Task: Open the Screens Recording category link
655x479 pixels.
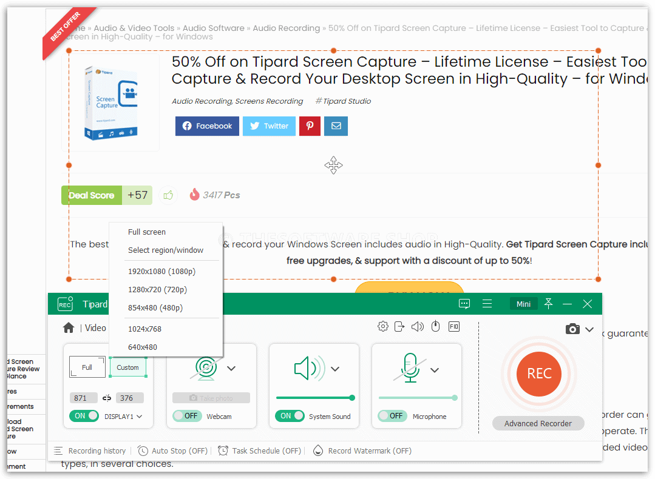Action: (269, 101)
